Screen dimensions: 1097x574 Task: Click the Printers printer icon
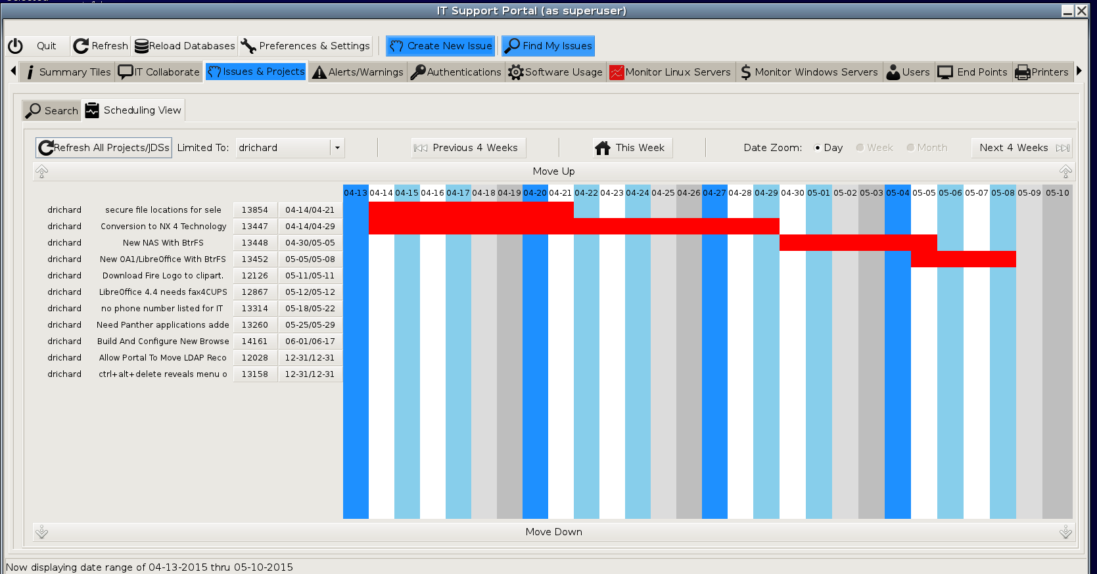(x=1023, y=72)
